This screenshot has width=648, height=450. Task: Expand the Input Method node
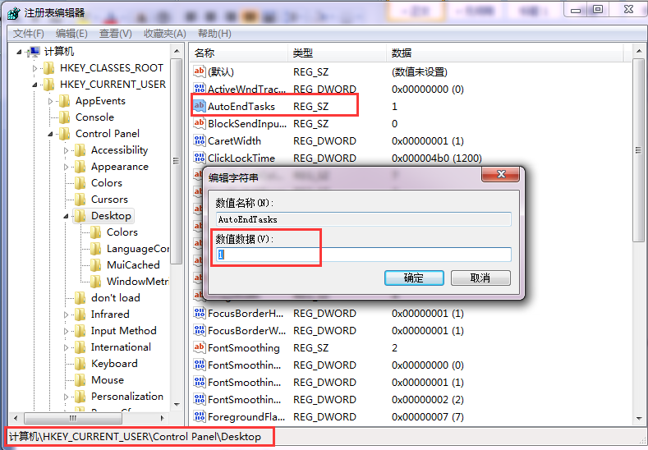pyautogui.click(x=67, y=331)
